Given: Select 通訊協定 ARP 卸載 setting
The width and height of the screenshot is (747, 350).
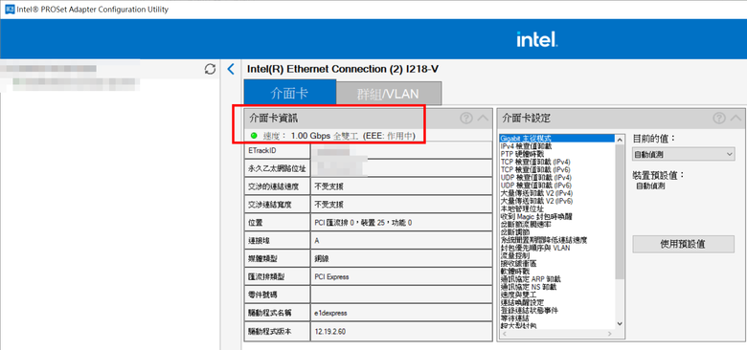Looking at the screenshot, I should pyautogui.click(x=531, y=279).
